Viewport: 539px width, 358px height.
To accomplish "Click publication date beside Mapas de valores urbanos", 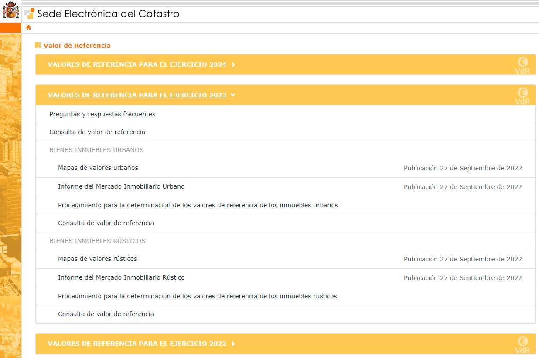I will click(x=463, y=168).
